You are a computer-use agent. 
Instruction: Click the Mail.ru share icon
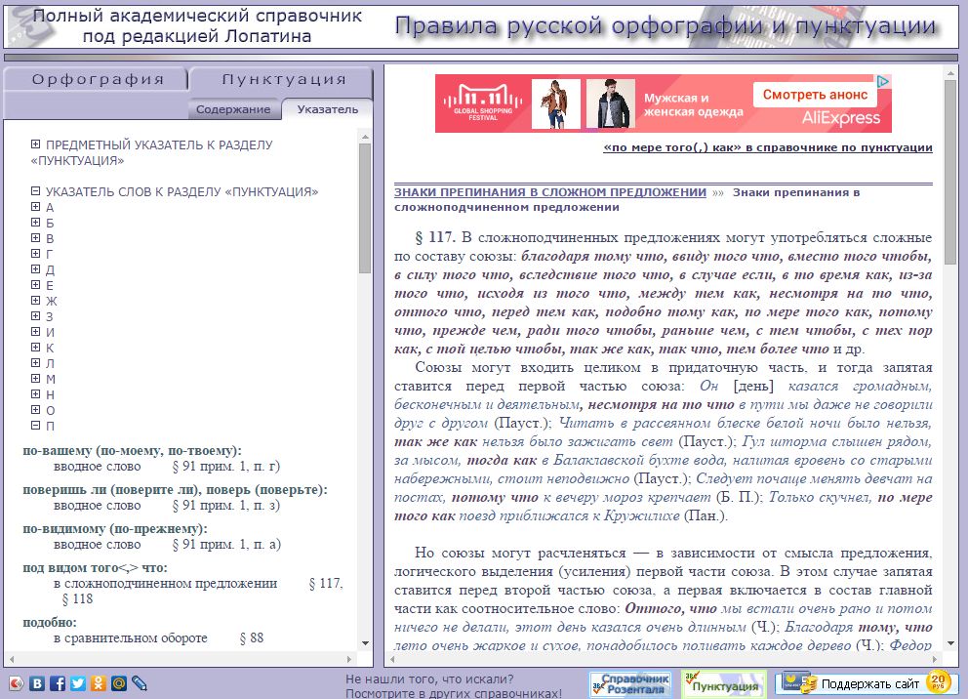(x=119, y=683)
